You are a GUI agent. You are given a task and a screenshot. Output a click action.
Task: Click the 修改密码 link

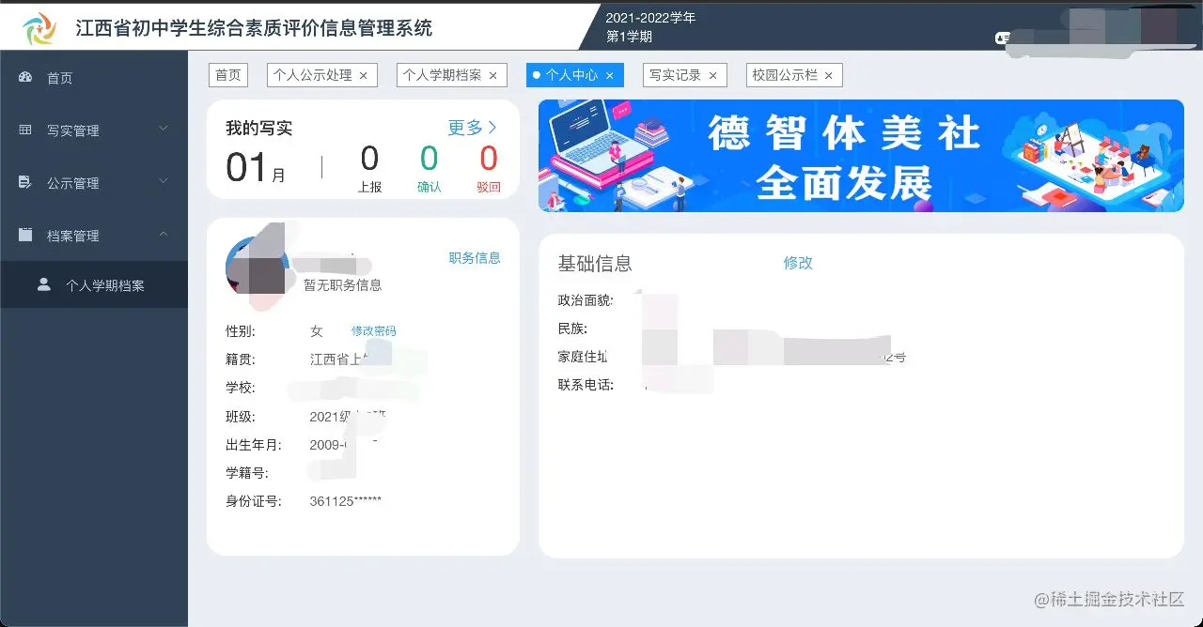point(372,330)
